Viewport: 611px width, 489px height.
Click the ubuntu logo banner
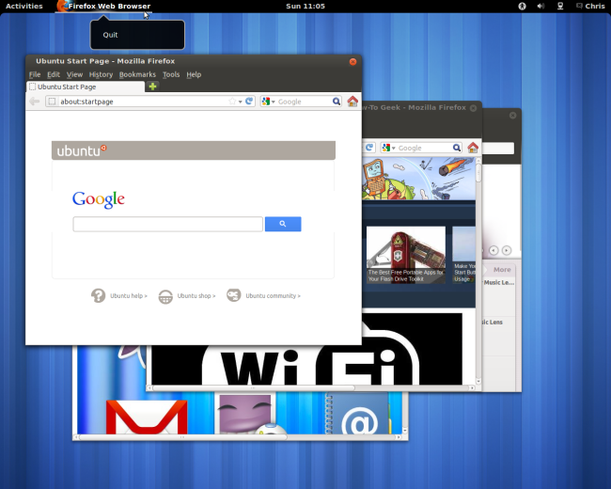194,150
